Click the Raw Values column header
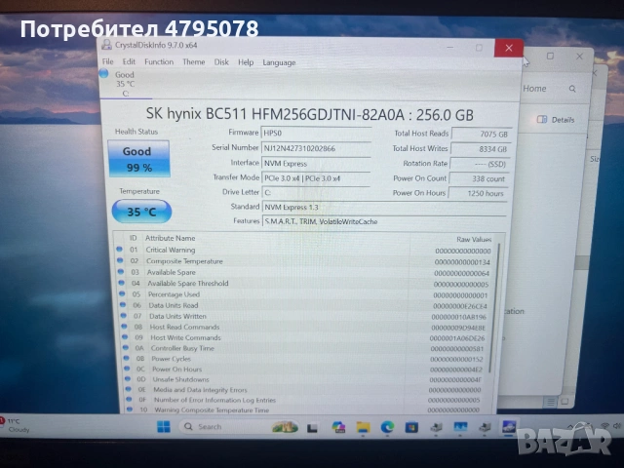This screenshot has width=624, height=468. pyautogui.click(x=474, y=239)
